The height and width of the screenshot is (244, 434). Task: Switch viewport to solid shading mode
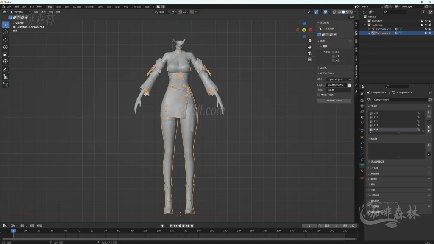pos(343,12)
